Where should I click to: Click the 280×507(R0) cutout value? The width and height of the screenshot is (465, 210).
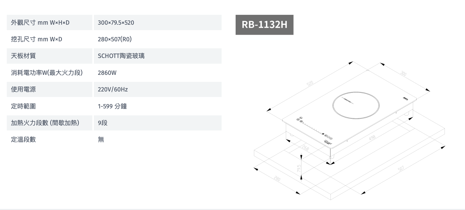point(115,39)
